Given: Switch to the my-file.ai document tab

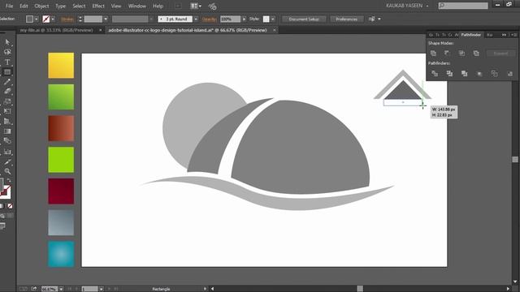Looking at the screenshot, I should click(56, 30).
